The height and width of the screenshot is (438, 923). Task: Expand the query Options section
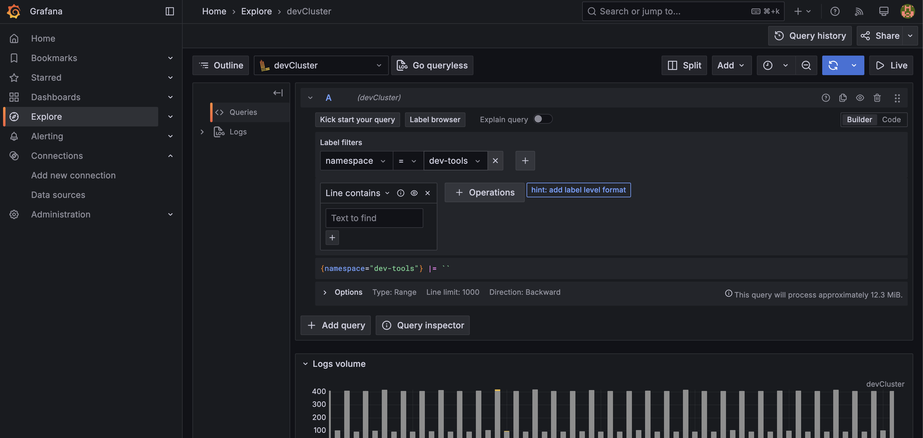[x=325, y=293]
